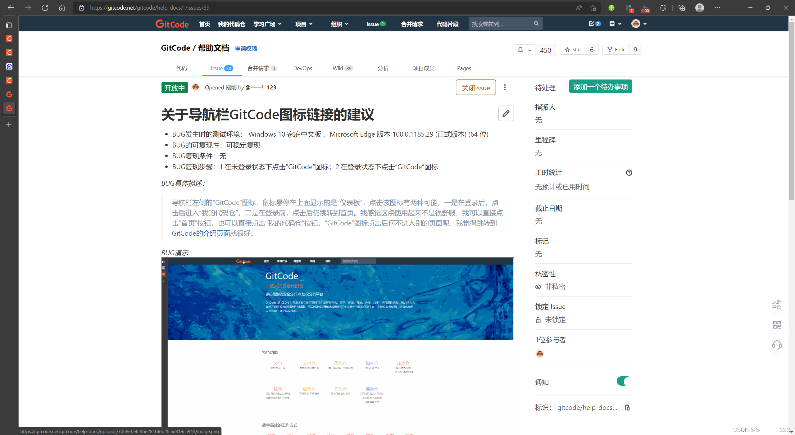Open the QR code panel on right edge

[777, 325]
